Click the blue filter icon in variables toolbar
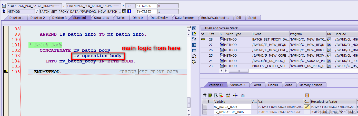358x116 pixels. (x=243, y=95)
